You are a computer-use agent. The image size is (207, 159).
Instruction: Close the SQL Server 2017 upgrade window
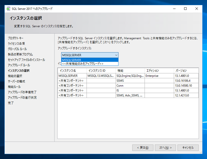pos(197,9)
